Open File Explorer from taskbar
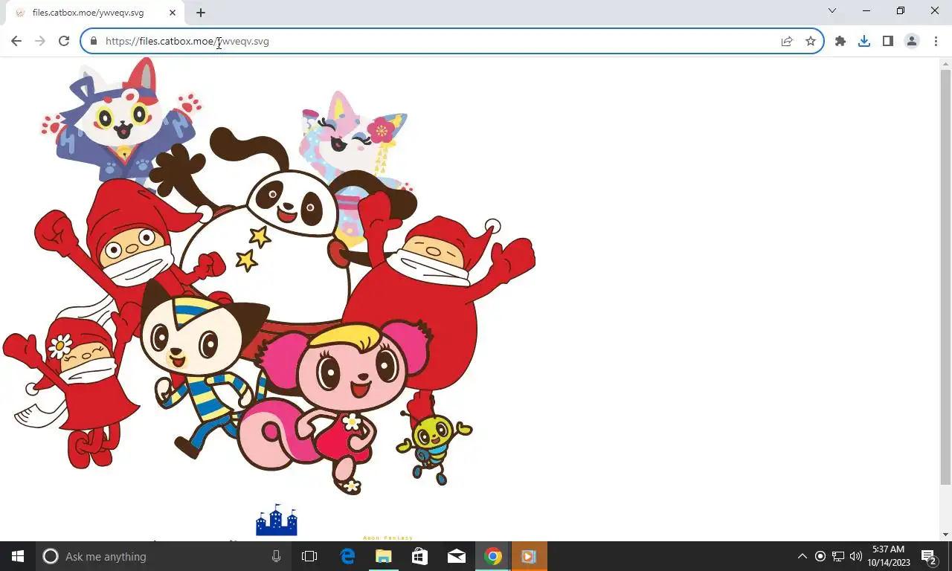The image size is (952, 571). tap(383, 556)
